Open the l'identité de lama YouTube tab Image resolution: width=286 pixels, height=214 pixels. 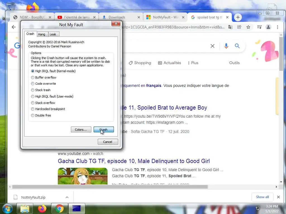pyautogui.click(x=77, y=17)
